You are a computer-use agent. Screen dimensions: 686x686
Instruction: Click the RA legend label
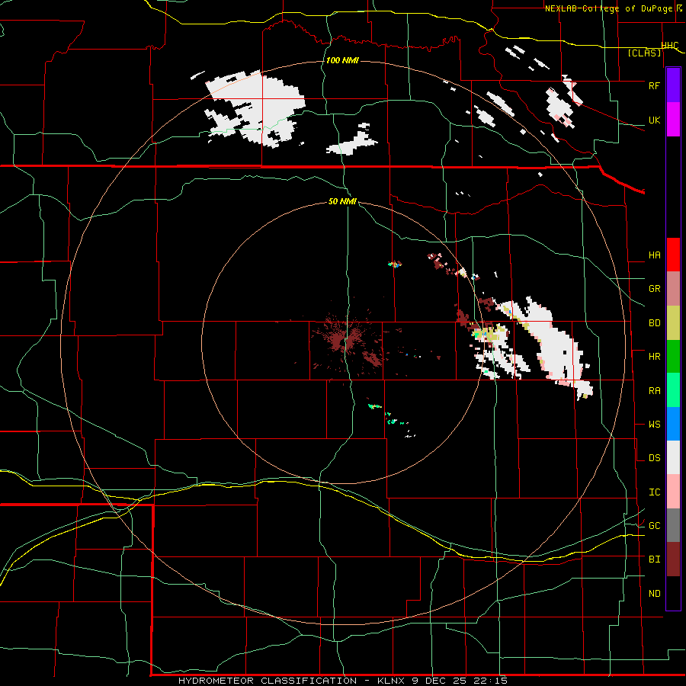tap(654, 391)
